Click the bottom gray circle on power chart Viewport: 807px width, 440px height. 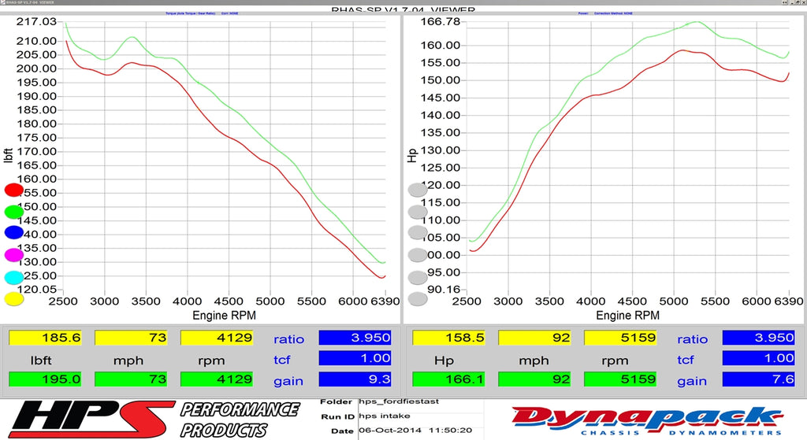418,298
